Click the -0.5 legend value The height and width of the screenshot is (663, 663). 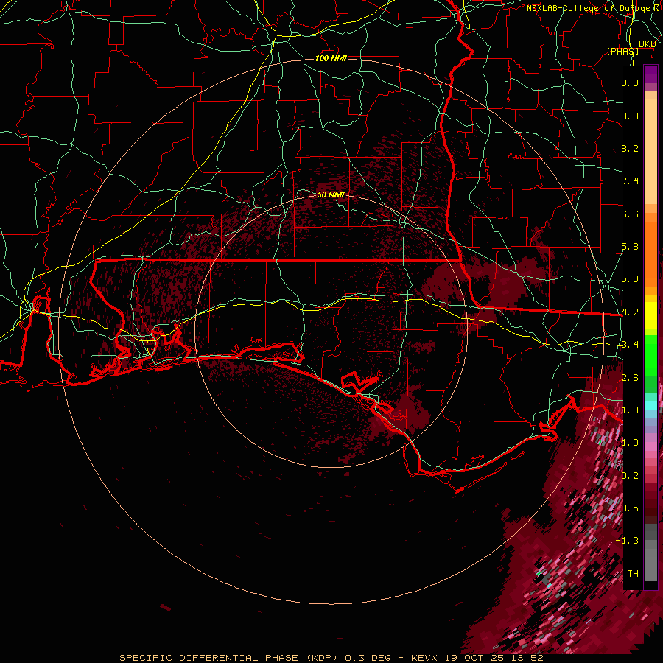pyautogui.click(x=627, y=508)
